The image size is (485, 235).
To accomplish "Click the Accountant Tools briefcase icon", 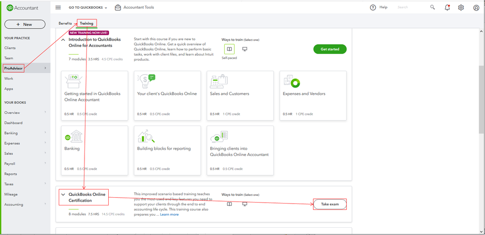I will click(118, 8).
